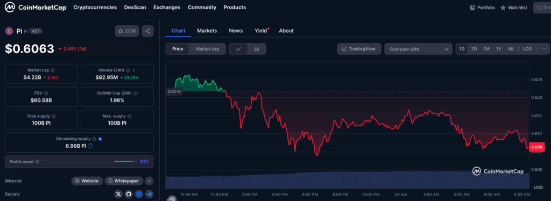Switch to the Markets tab
The width and height of the screenshot is (551, 201).
coord(207,31)
